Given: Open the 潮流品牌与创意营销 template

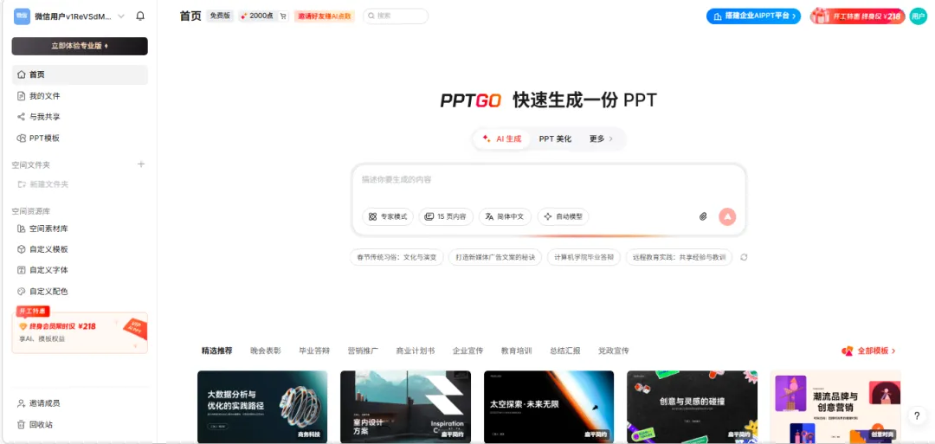Looking at the screenshot, I should [835, 407].
